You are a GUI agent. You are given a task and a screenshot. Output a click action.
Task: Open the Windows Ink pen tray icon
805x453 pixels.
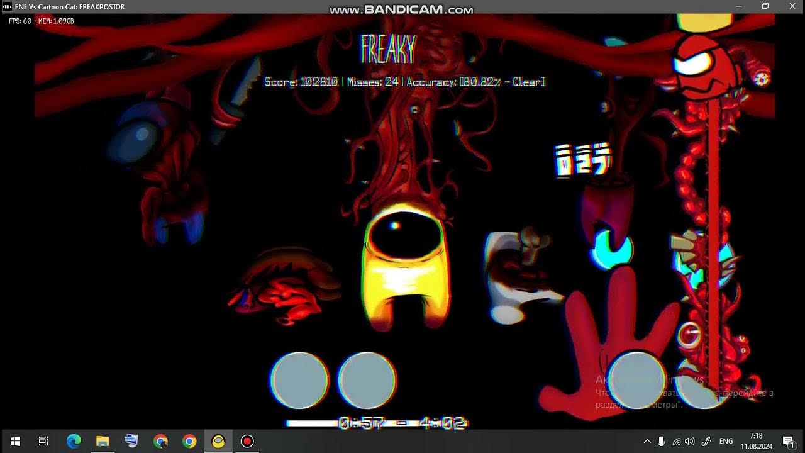click(x=706, y=441)
